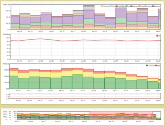
Task: Click 'Apr 24' axis label under Motion Hits chart
Action: pyautogui.click(x=83, y=31)
